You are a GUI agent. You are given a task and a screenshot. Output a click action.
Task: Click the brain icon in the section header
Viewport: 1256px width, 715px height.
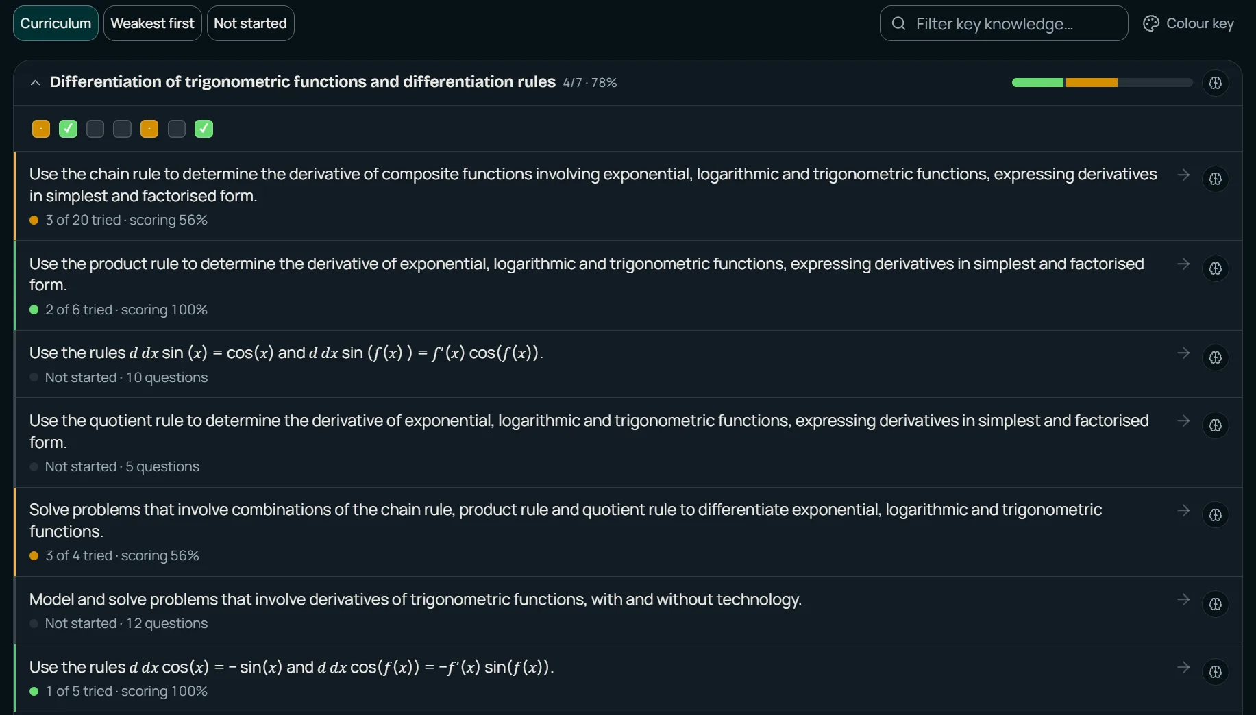coord(1215,83)
